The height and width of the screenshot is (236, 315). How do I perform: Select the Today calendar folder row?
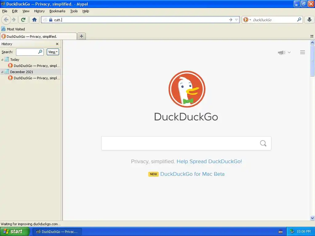tap(30, 60)
